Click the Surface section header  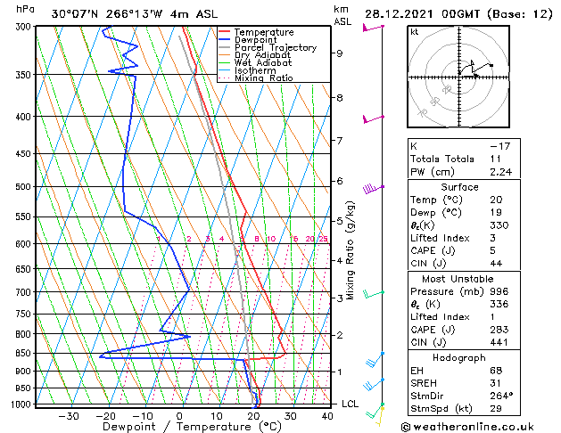pyautogui.click(x=459, y=187)
